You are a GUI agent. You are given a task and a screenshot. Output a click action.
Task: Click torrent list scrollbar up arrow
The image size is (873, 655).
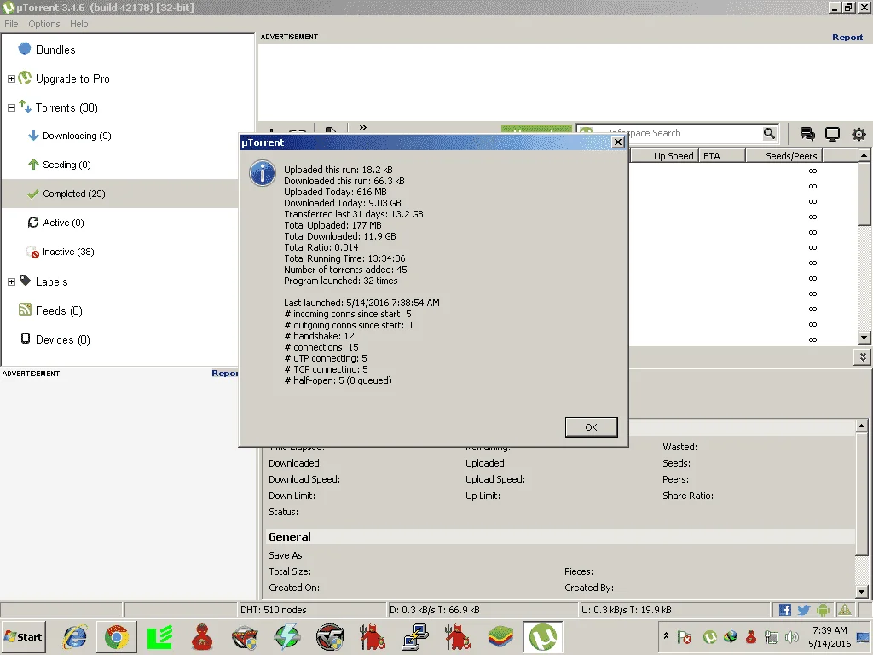(864, 155)
